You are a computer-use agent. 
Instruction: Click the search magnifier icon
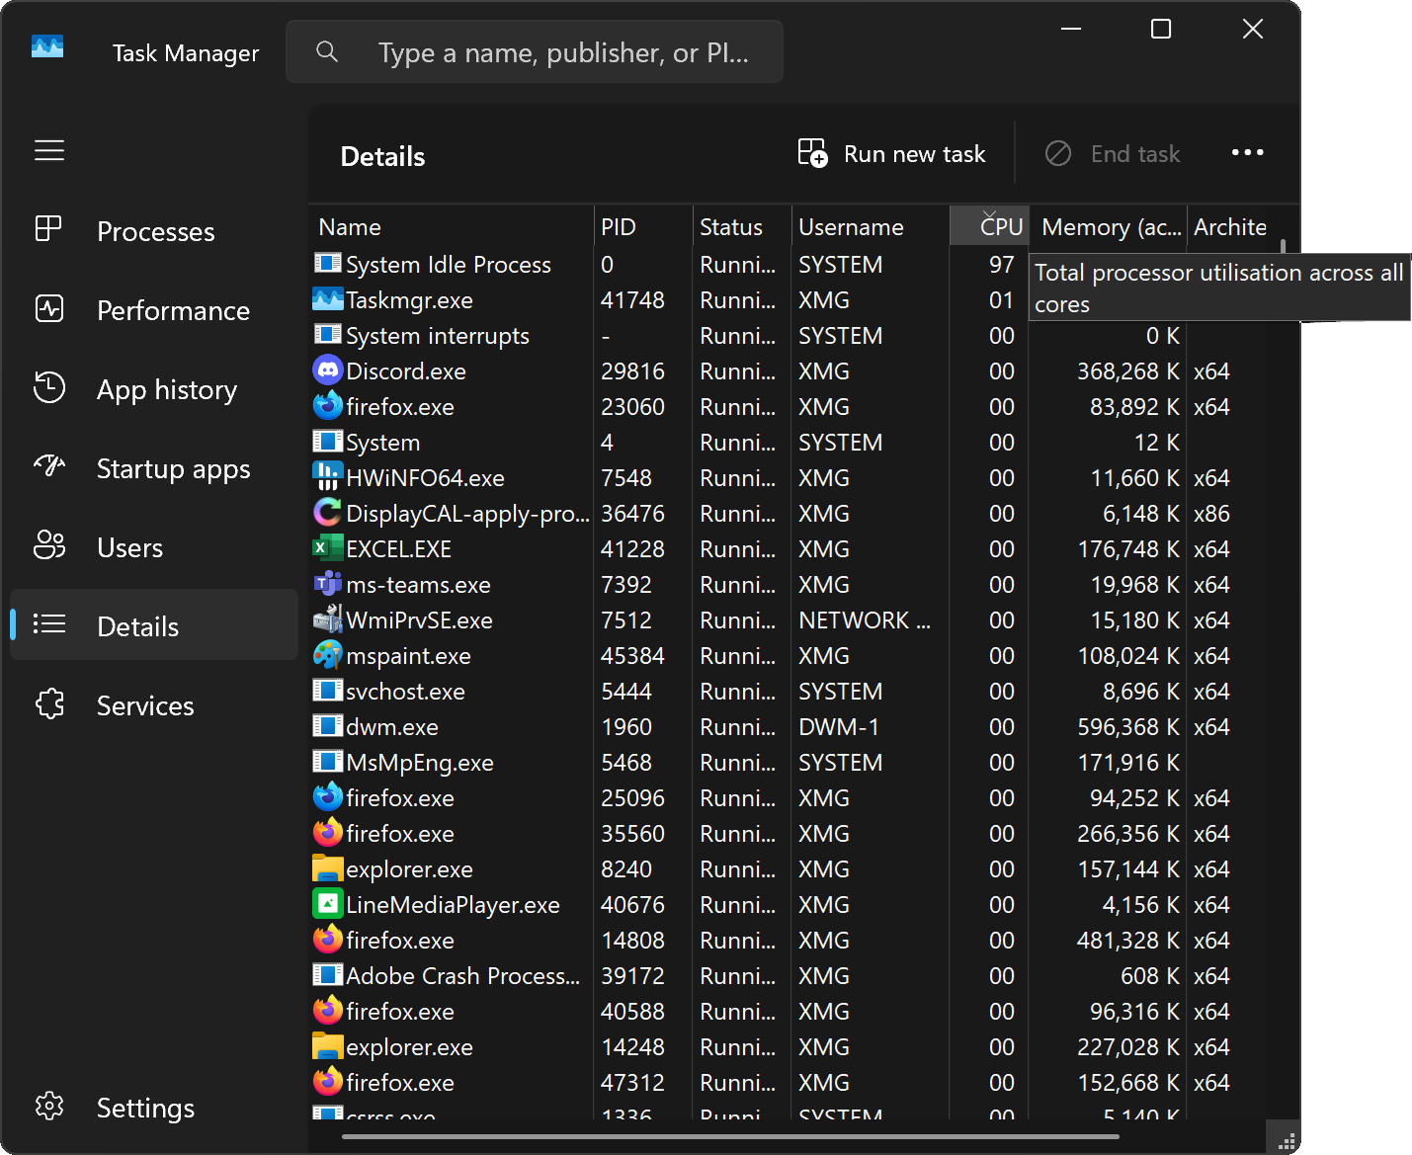point(327,52)
